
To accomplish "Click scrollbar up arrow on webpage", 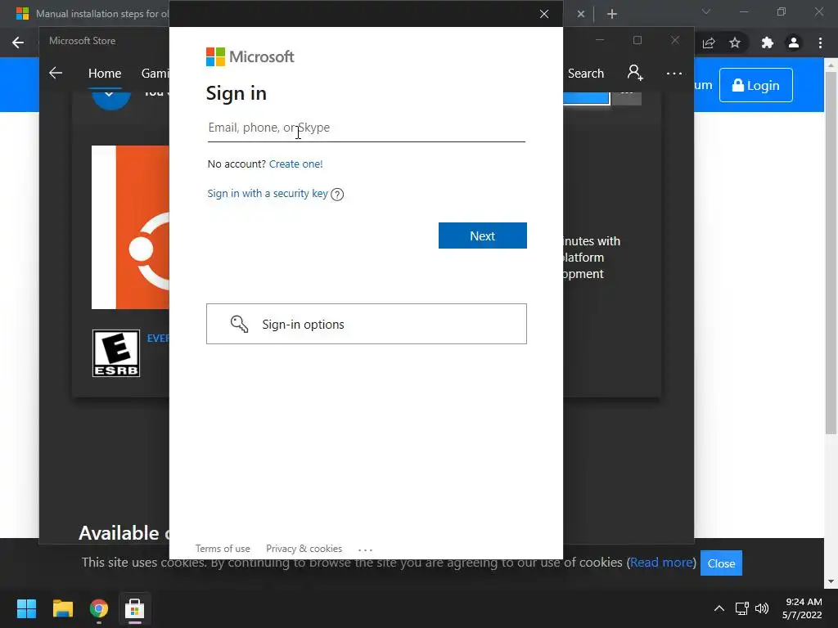I will (831, 65).
